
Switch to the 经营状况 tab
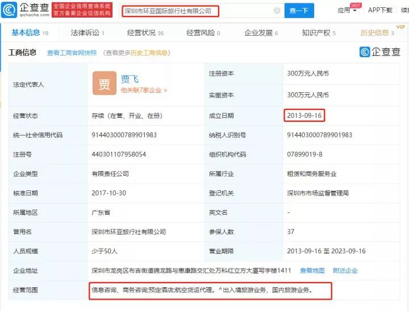click(x=145, y=33)
